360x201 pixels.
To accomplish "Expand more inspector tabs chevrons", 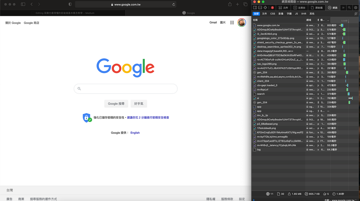I will pyautogui.click(x=343, y=8).
